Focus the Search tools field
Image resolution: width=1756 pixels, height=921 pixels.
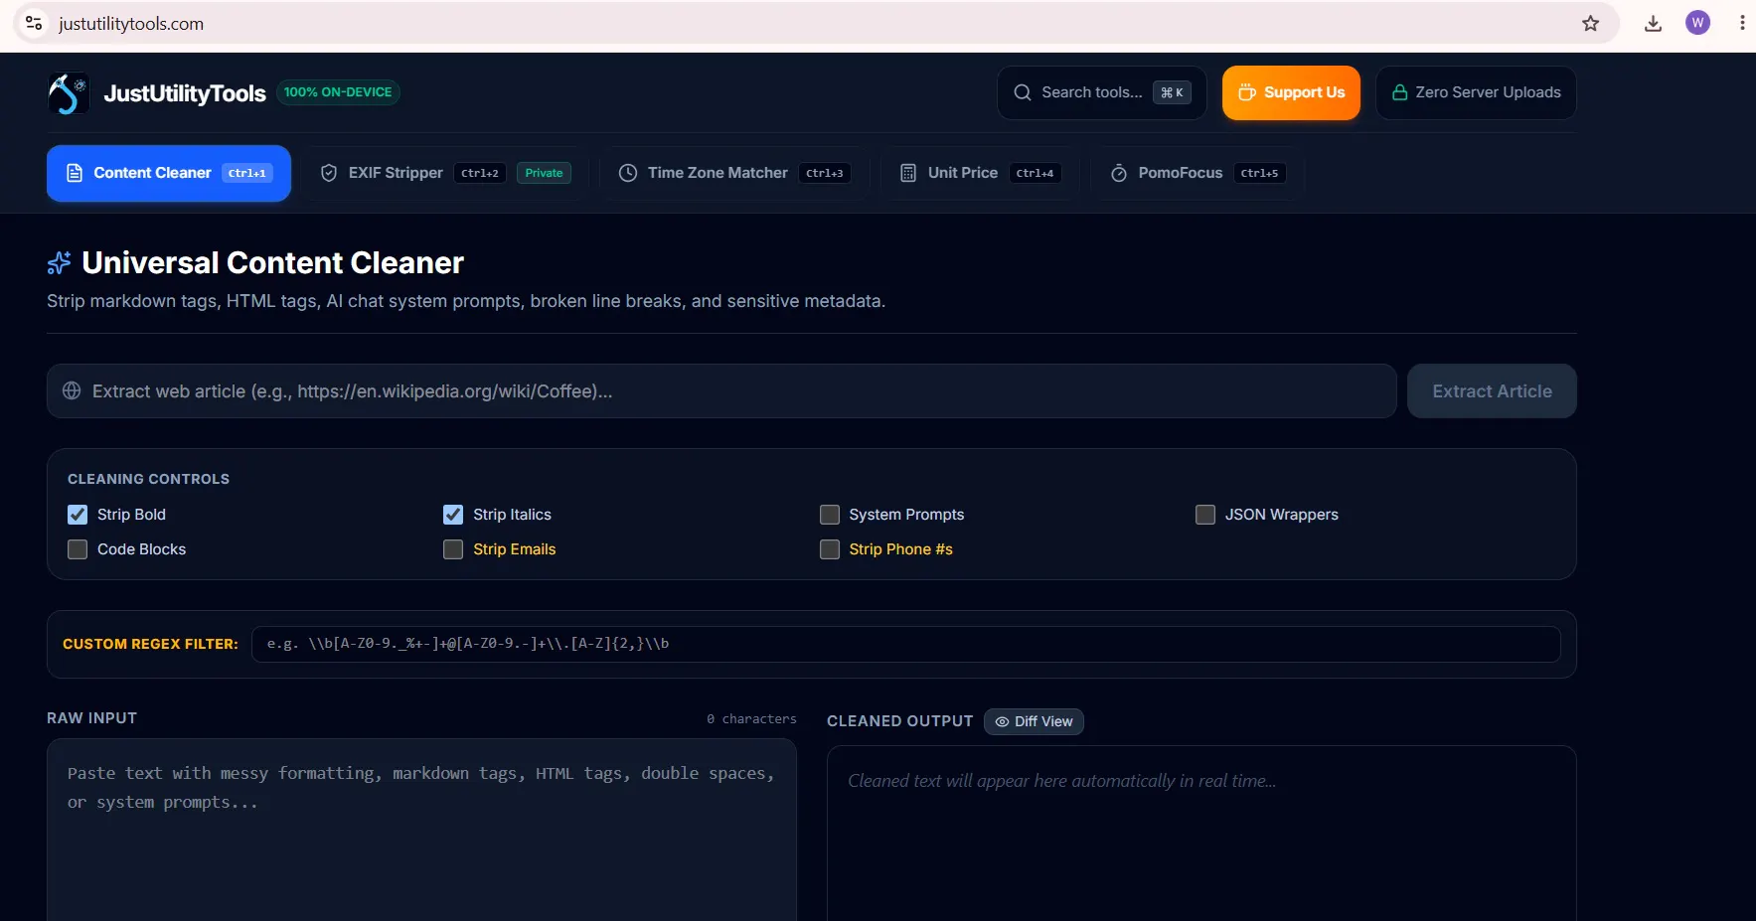1102,92
